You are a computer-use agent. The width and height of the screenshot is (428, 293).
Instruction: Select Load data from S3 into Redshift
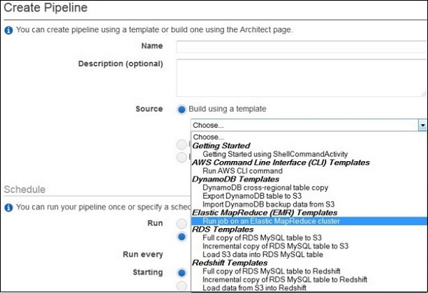(255, 288)
